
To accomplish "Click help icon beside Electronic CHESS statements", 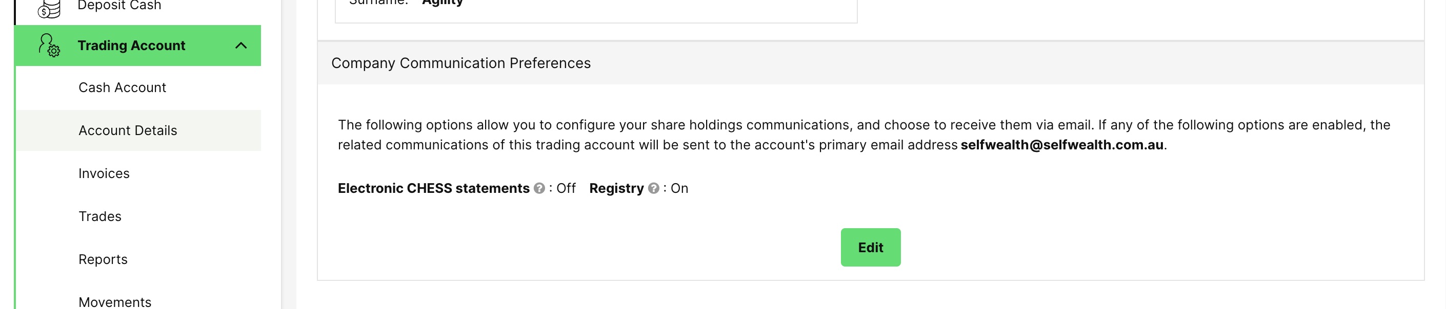I will click(x=539, y=189).
